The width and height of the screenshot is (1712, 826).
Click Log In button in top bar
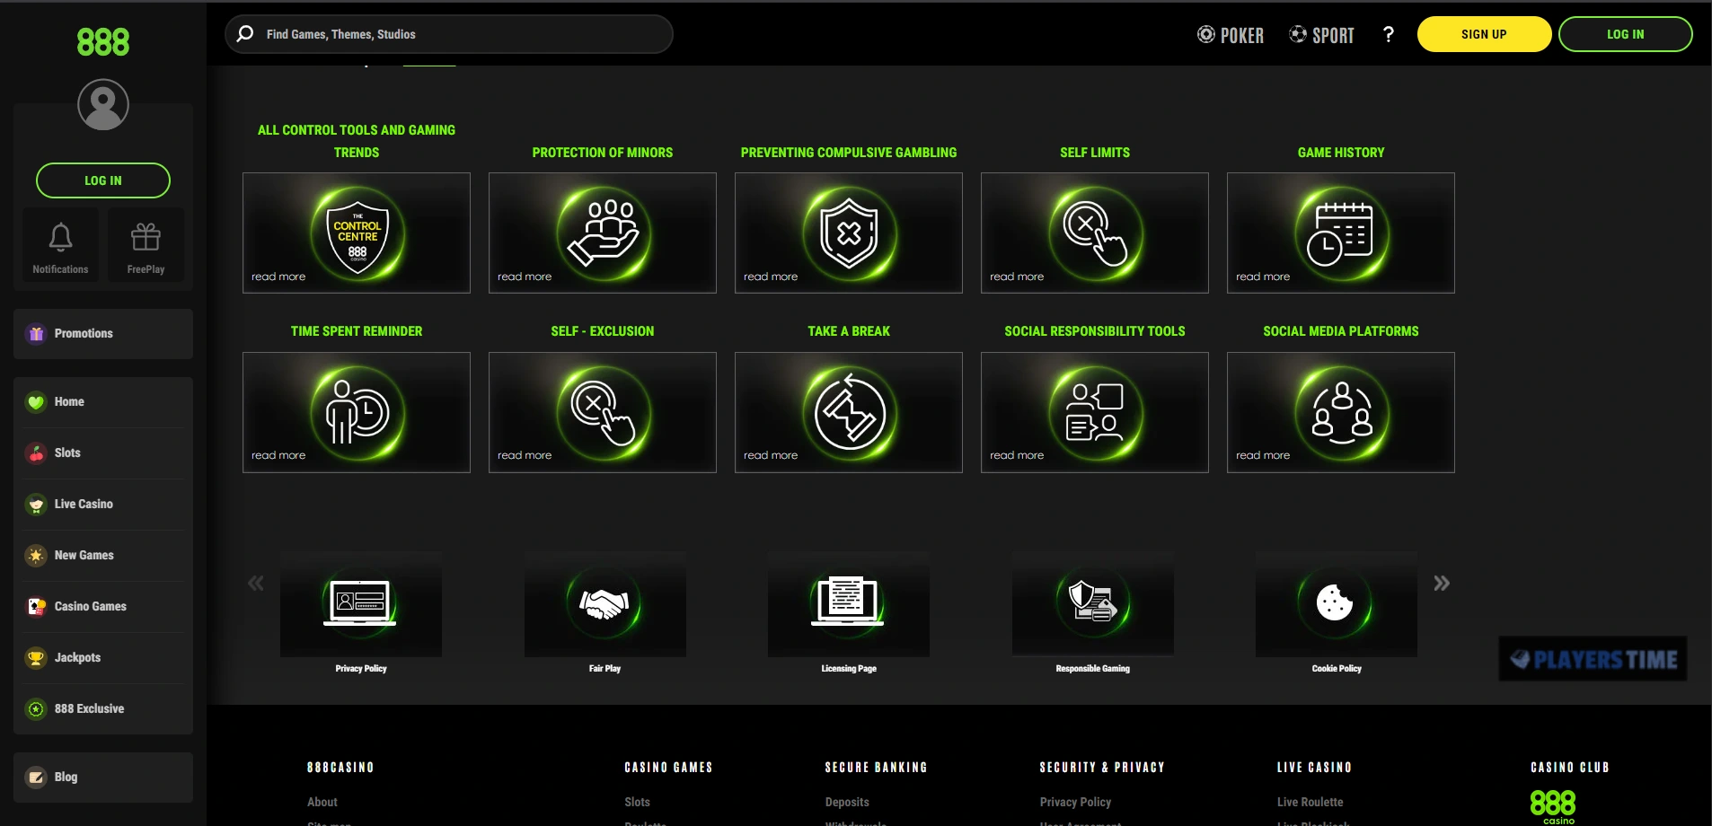(x=1626, y=34)
